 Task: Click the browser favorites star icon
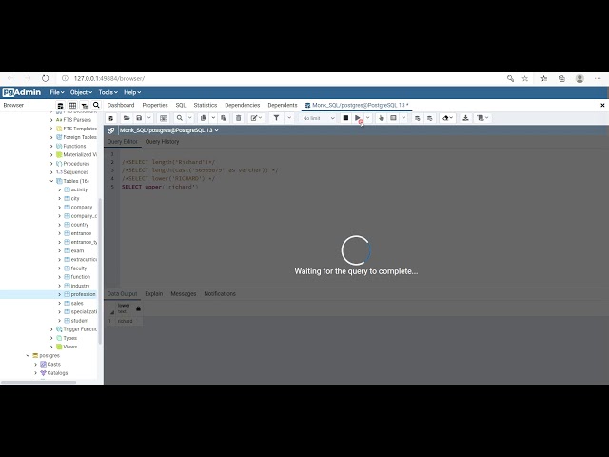click(x=525, y=78)
